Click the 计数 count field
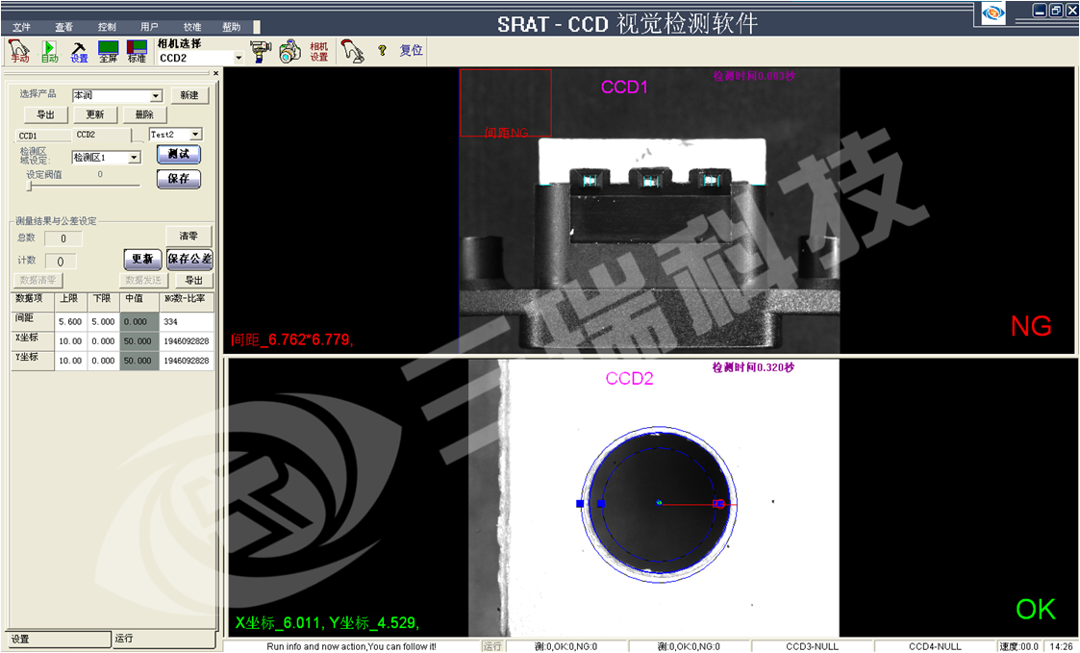Viewport: 1080px width, 653px height. (61, 262)
